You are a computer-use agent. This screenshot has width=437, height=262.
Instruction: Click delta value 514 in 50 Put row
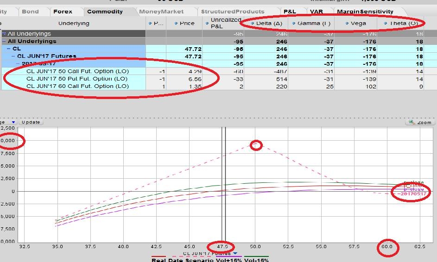click(281, 79)
